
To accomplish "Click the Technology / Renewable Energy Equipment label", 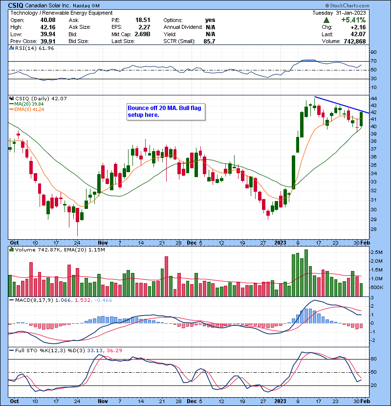I will (62, 13).
